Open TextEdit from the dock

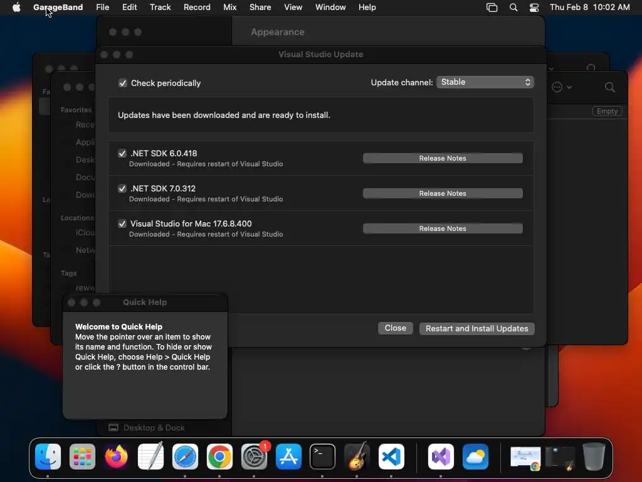pos(150,456)
